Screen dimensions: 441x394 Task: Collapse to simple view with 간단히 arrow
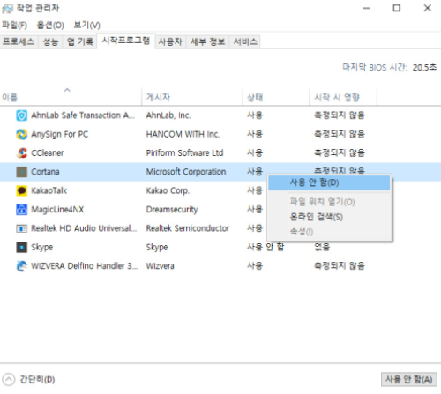pyautogui.click(x=9, y=379)
